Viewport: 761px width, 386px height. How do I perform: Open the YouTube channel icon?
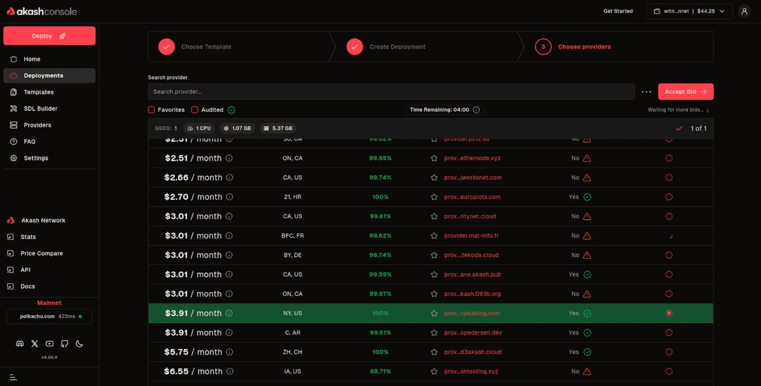pyautogui.click(x=49, y=344)
